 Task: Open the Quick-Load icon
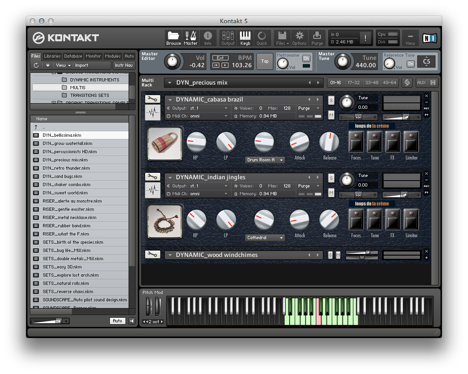point(262,38)
